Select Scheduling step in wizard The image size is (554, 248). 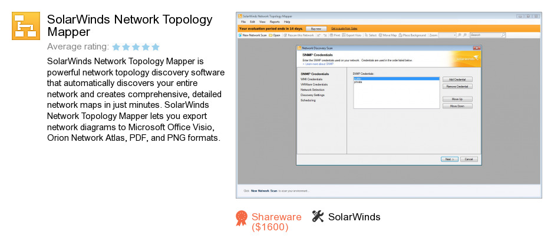[x=308, y=100]
